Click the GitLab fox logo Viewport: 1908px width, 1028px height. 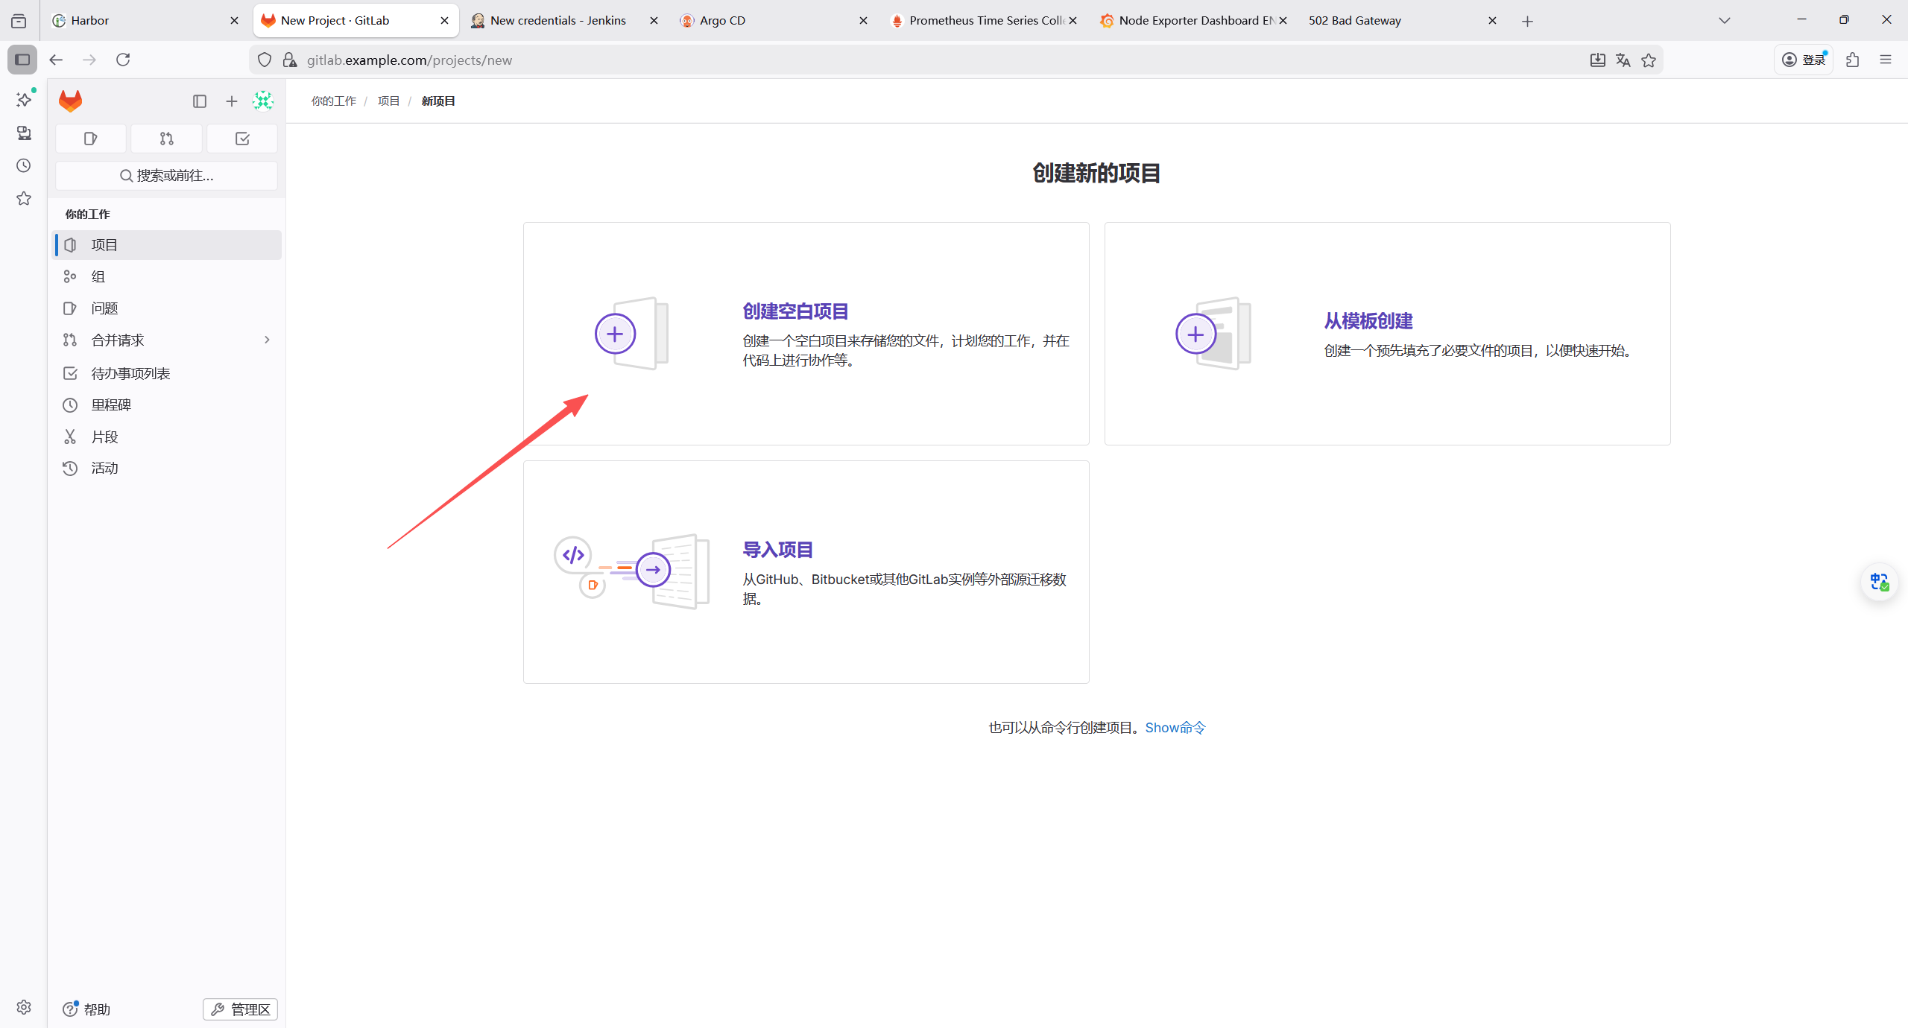tap(70, 101)
